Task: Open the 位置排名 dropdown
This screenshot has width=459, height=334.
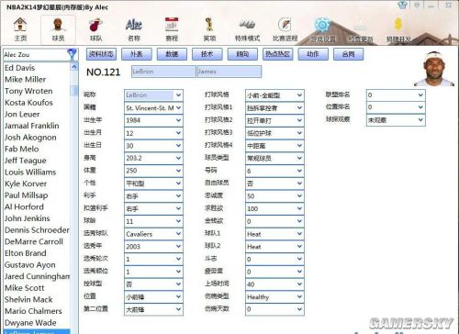Action: tap(396, 107)
